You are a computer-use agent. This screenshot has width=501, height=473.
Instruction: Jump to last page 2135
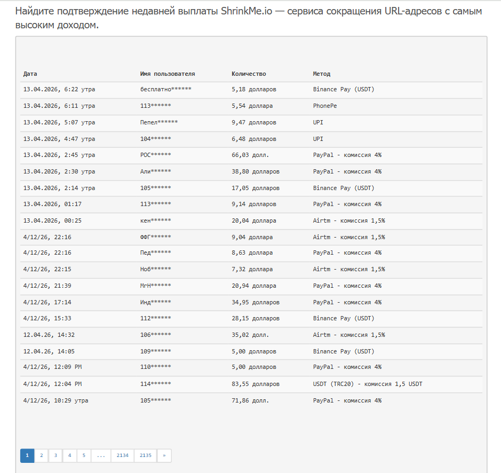(x=146, y=455)
